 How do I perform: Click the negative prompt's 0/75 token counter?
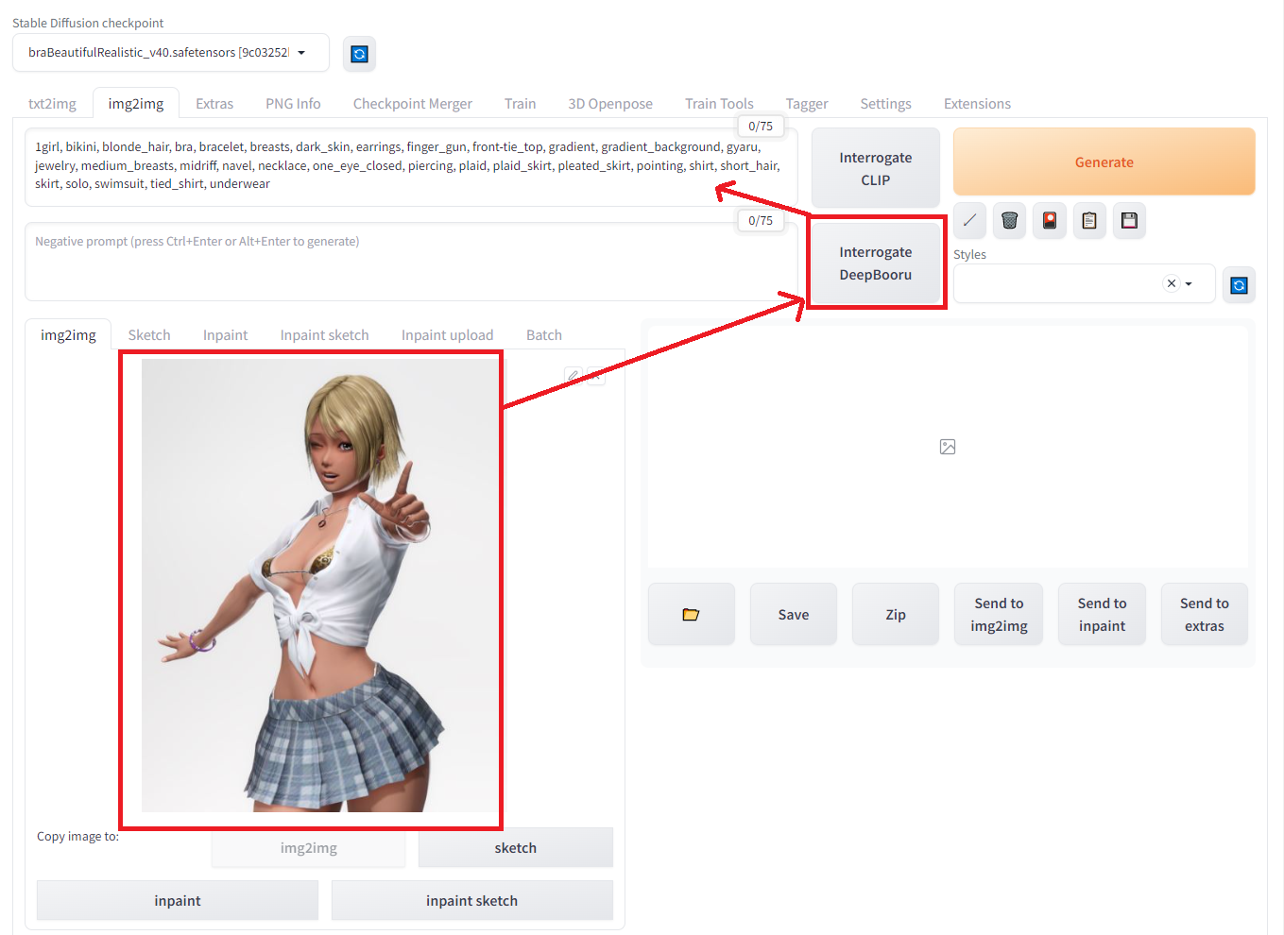pos(761,220)
